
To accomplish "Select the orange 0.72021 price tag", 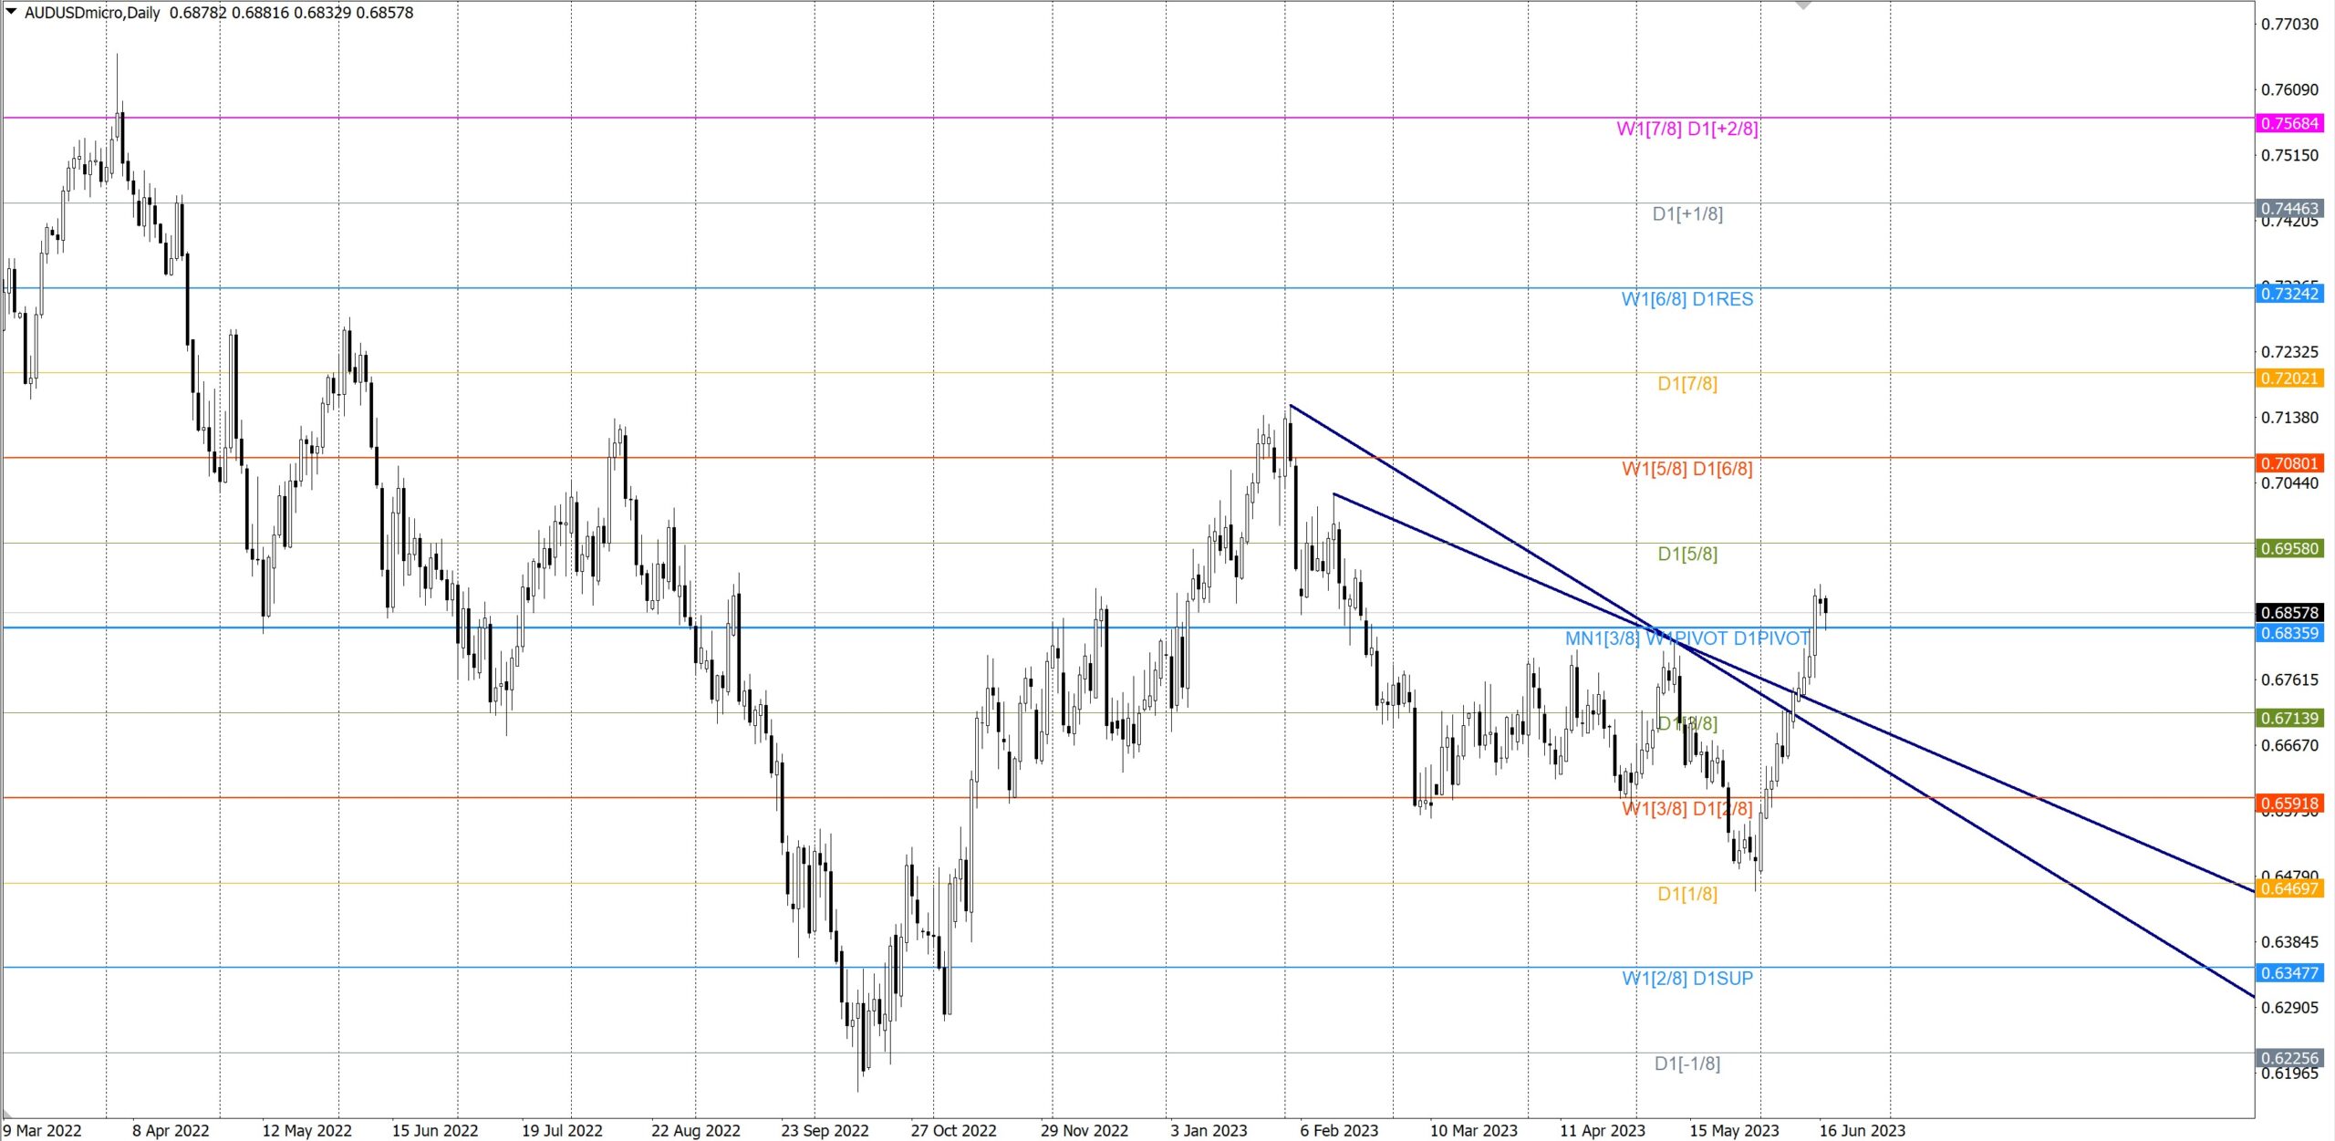I will coord(2289,379).
